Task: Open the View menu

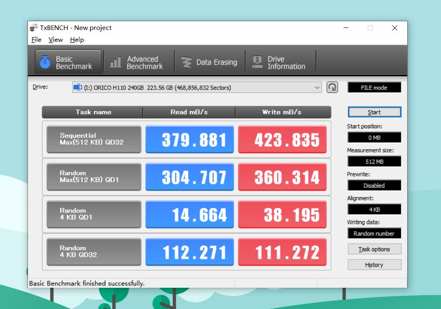Action: pyautogui.click(x=55, y=40)
